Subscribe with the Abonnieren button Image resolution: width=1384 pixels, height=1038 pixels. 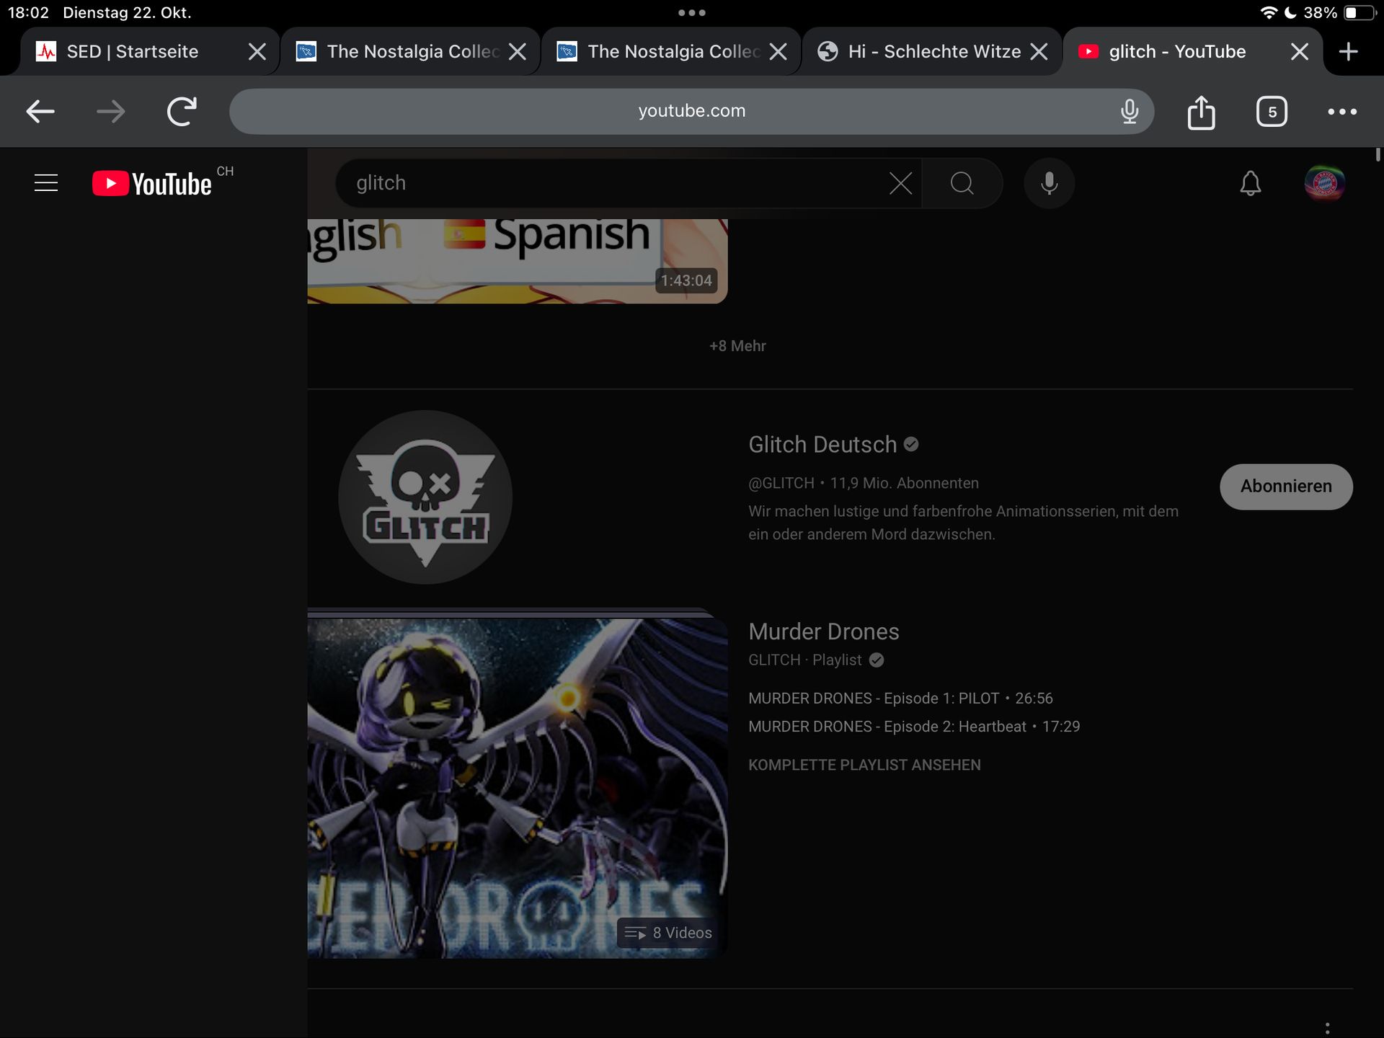(1286, 487)
